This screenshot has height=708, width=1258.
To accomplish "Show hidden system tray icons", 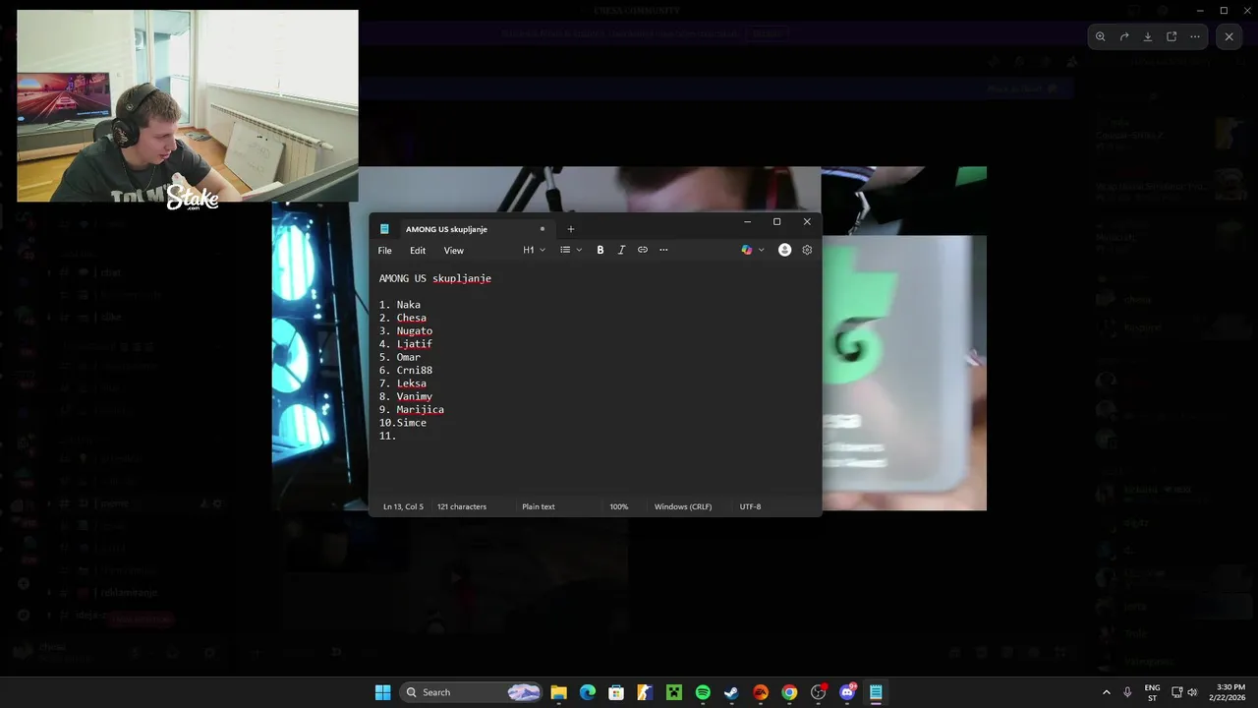I will pyautogui.click(x=1107, y=692).
